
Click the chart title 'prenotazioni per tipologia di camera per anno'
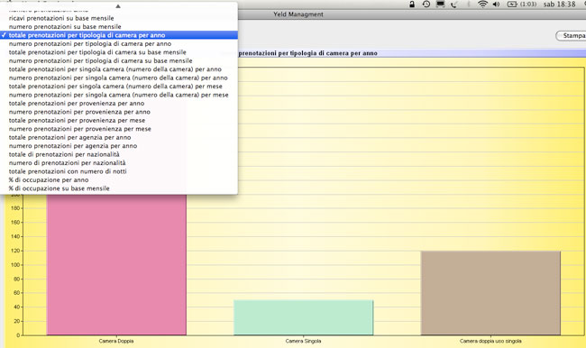[x=308, y=53]
